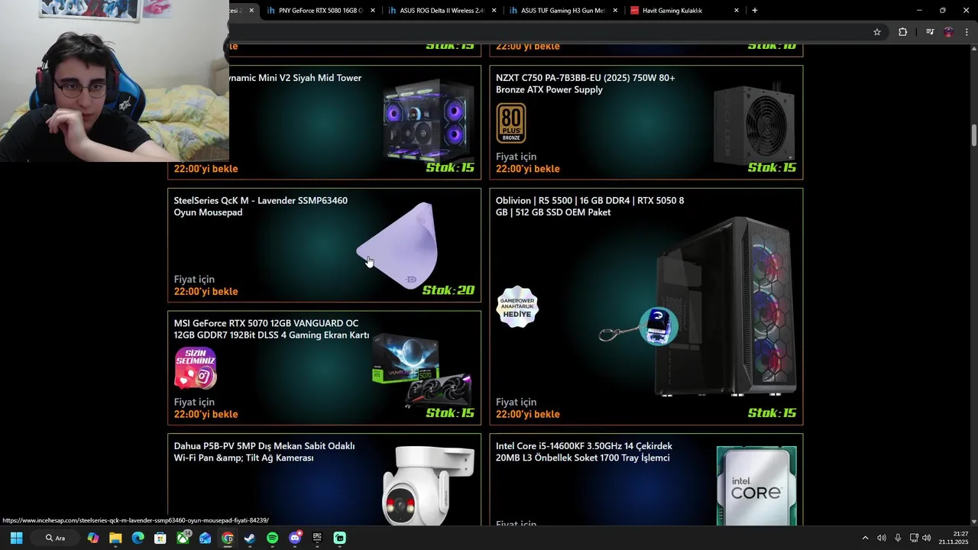Open Outlook from the taskbar
This screenshot has height=550, width=978.
coord(205,538)
